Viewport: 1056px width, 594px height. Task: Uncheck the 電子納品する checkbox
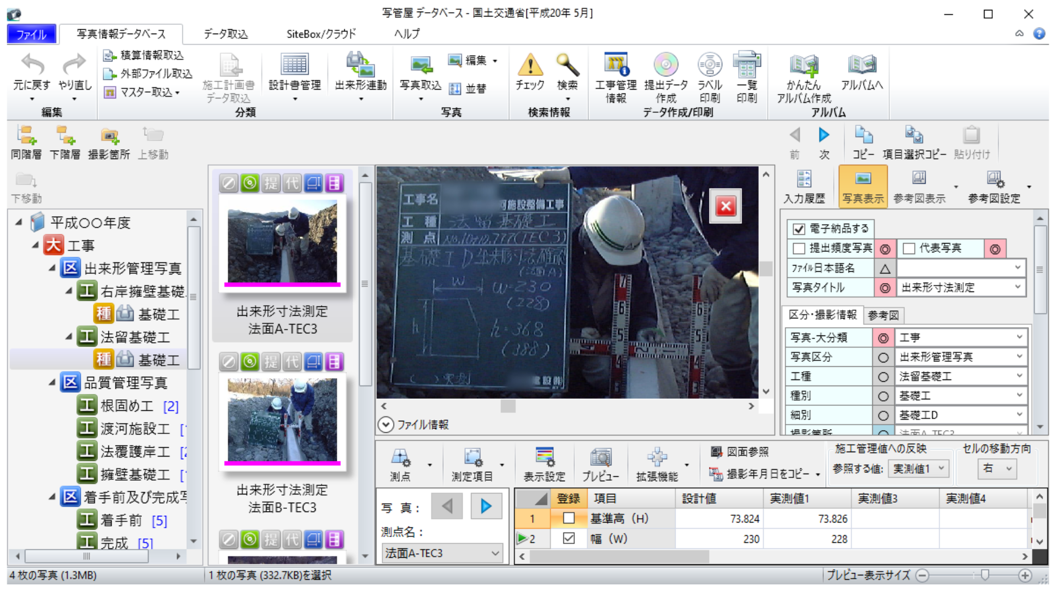[799, 228]
